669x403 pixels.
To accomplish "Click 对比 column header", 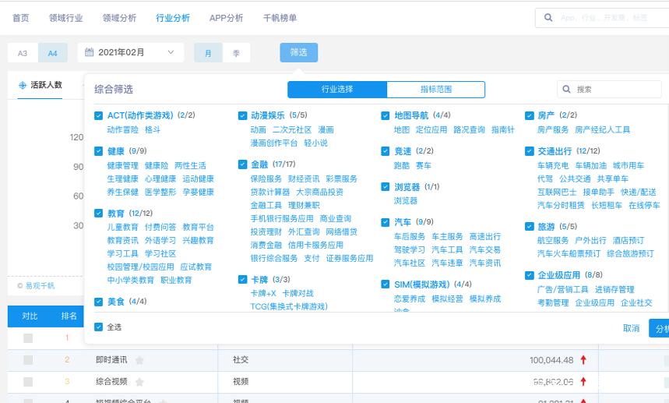I will click(x=30, y=316).
